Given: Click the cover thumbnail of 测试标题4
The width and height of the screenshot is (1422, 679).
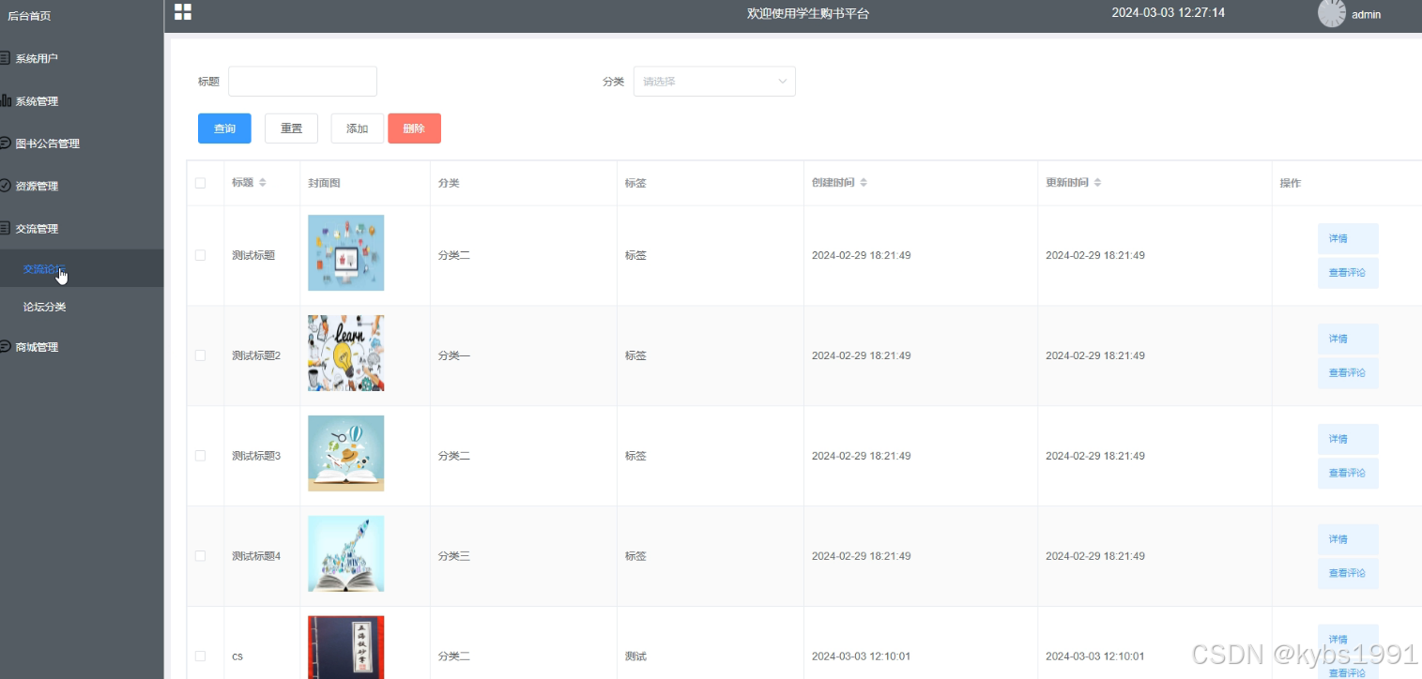Looking at the screenshot, I should tap(345, 554).
